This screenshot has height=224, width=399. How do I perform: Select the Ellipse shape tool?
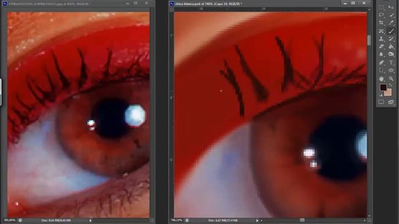point(391,70)
